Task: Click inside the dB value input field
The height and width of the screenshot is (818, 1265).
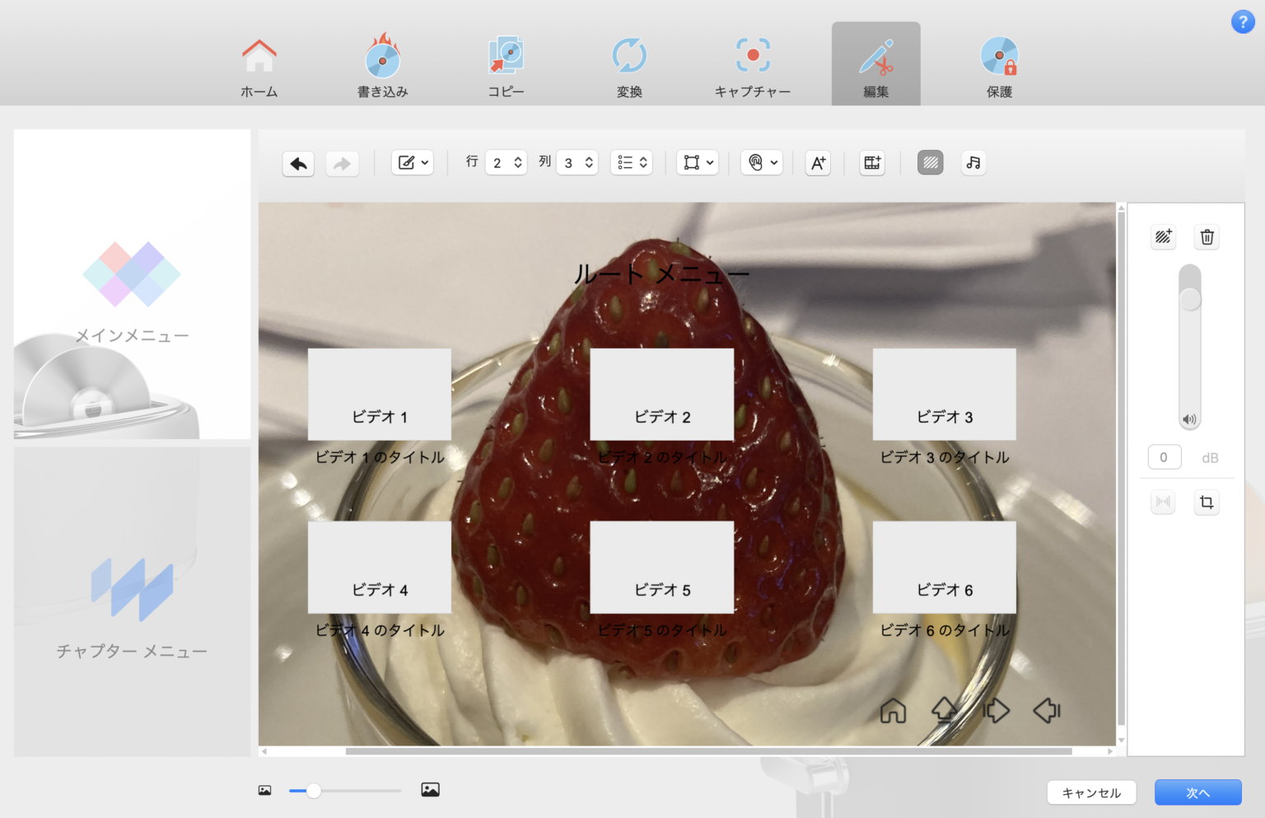Action: (x=1164, y=457)
